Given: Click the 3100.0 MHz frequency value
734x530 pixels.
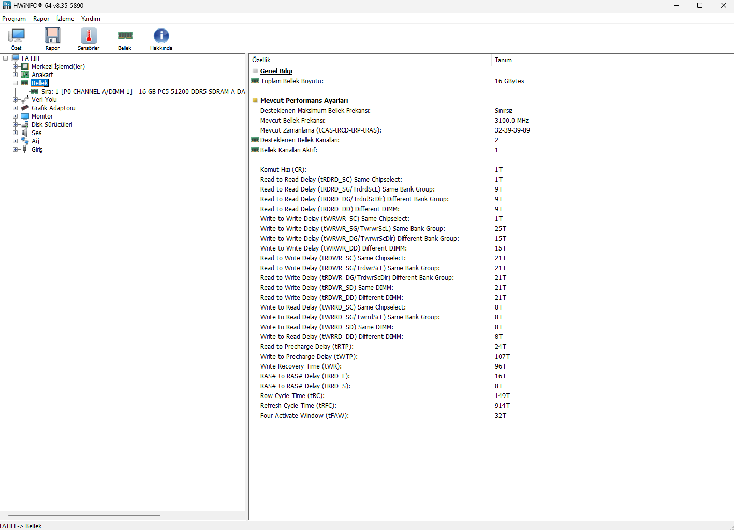Looking at the screenshot, I should coord(511,121).
